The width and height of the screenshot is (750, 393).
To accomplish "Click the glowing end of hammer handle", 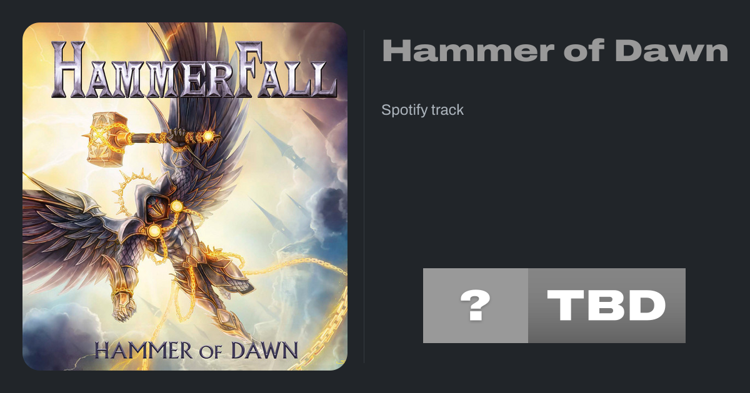I will coord(208,135).
